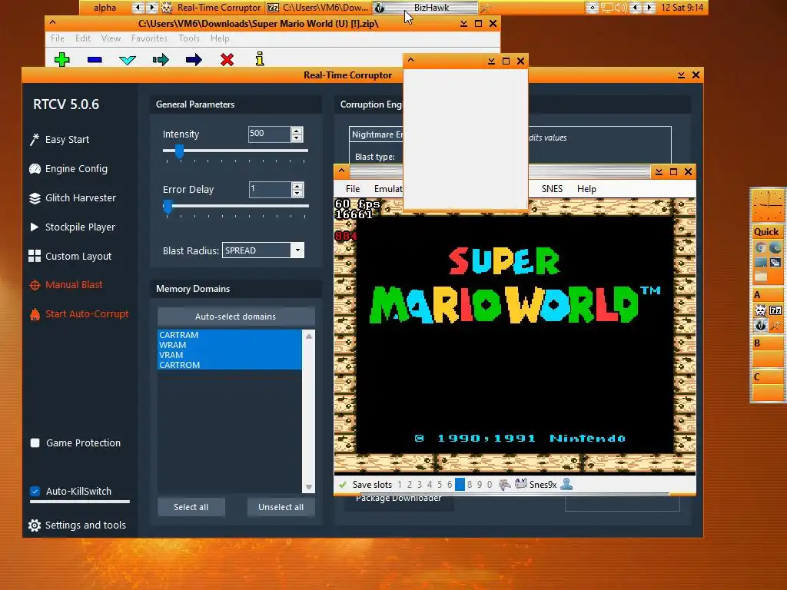Click the red X Delete icon in 7-Zip
The width and height of the screenshot is (787, 590).
click(227, 60)
